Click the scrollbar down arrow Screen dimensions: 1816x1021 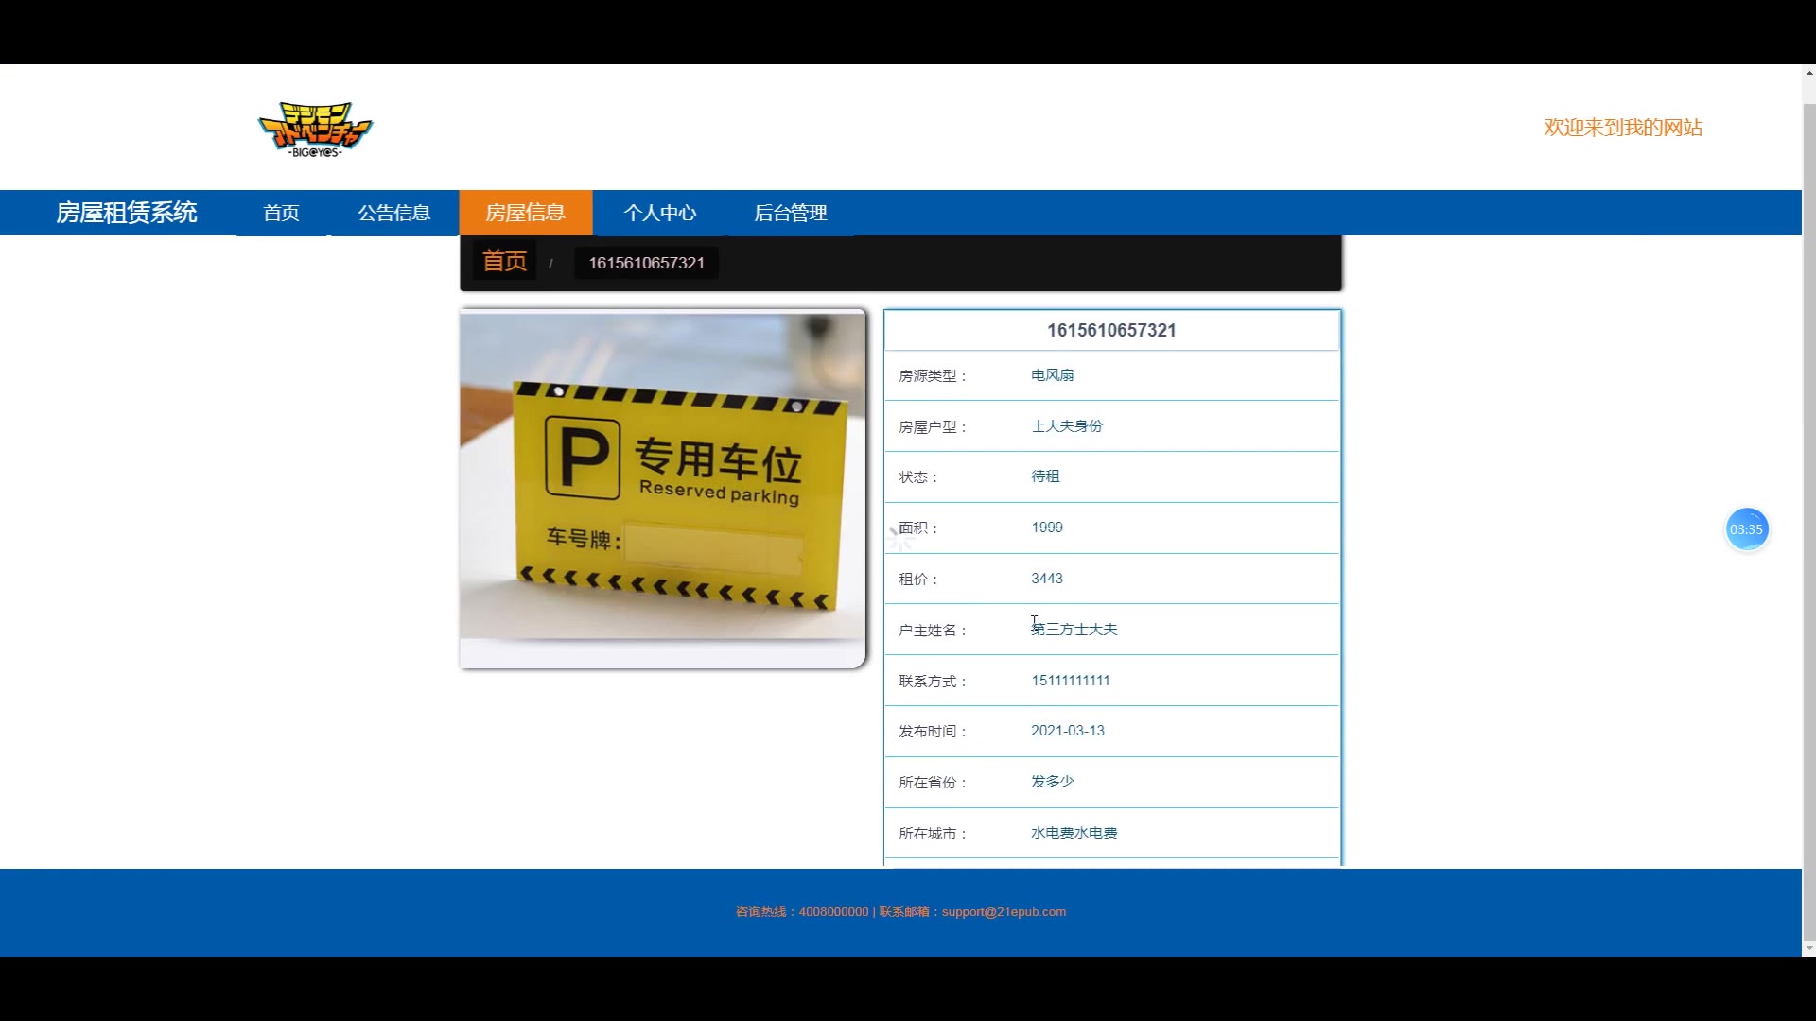tap(1808, 948)
